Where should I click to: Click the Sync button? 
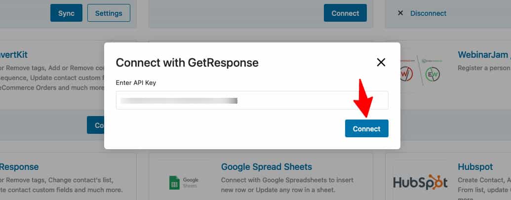[x=66, y=13]
